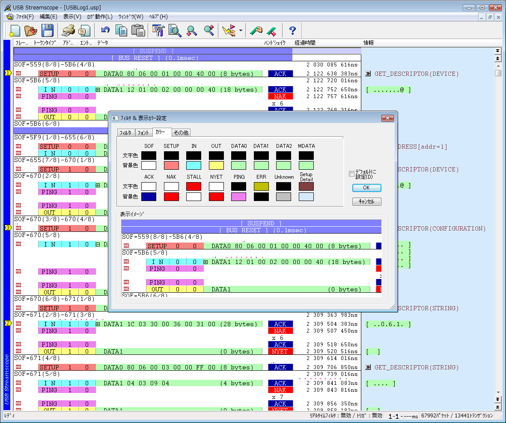Select yellow bookmark marker 3
506x423 pixels.
click(x=8, y=228)
